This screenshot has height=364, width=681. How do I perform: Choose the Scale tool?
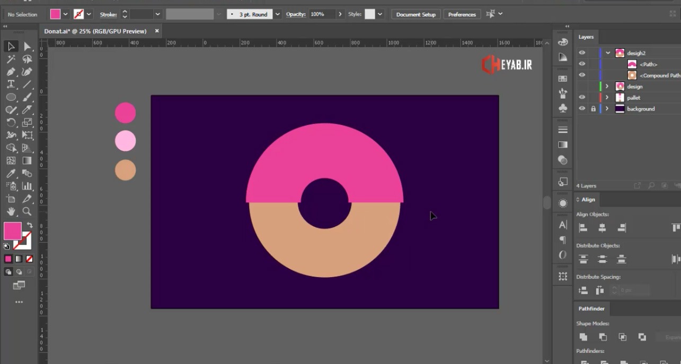27,122
